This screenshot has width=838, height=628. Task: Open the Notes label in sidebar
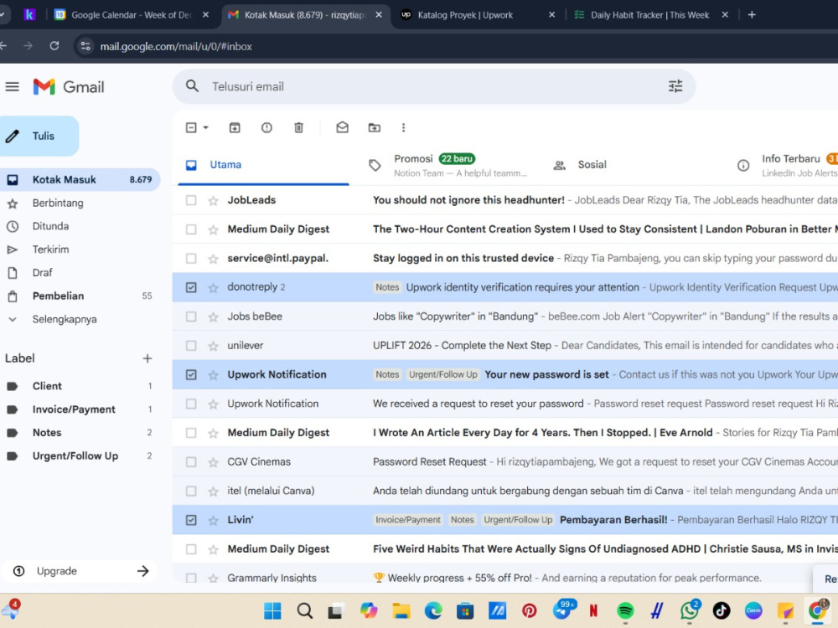coord(47,433)
